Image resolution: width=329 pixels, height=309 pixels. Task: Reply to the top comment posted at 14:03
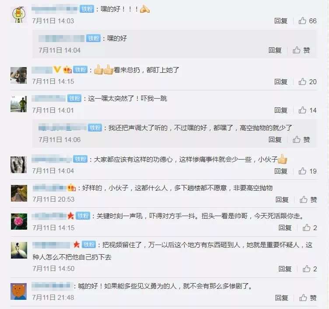tap(281, 21)
